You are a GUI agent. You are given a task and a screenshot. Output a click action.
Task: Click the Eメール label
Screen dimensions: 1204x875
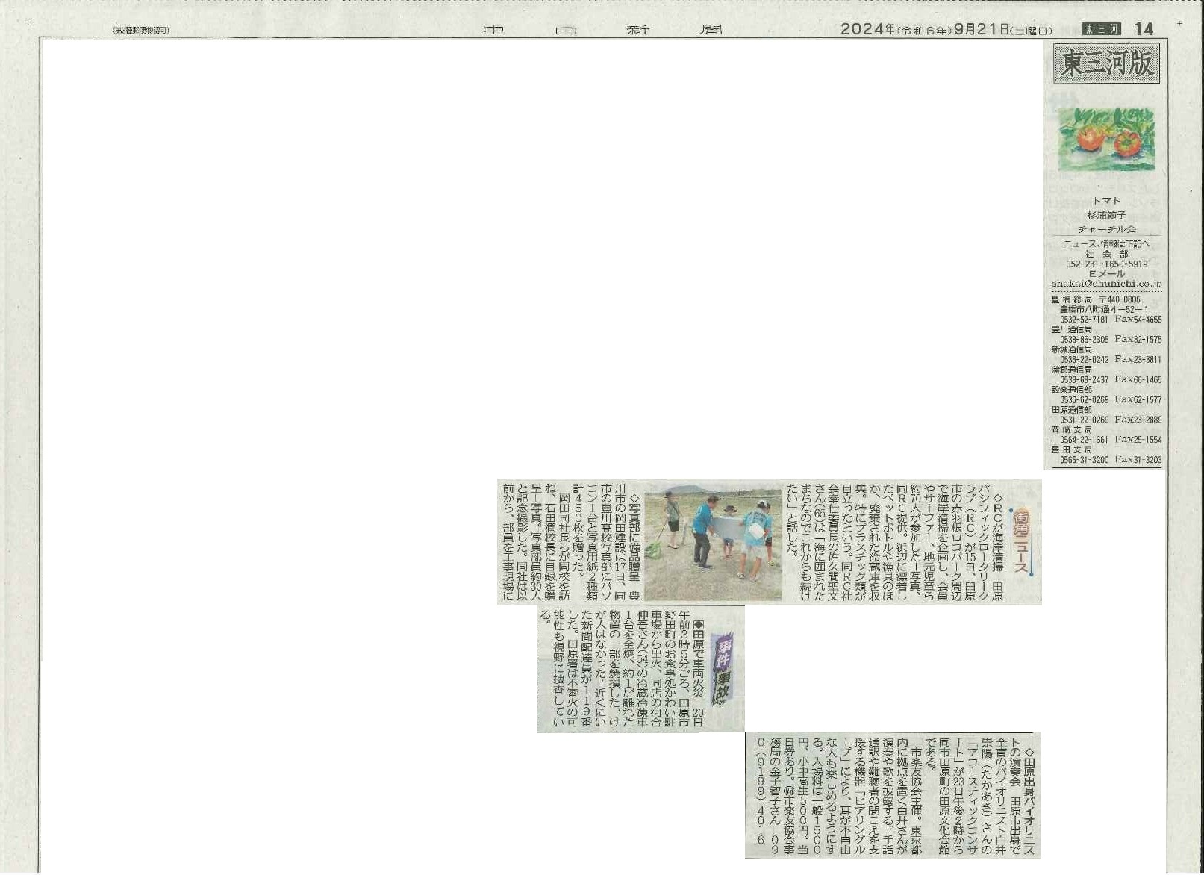pos(1106,274)
